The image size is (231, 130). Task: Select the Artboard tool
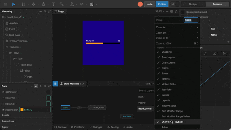coord(23,4)
